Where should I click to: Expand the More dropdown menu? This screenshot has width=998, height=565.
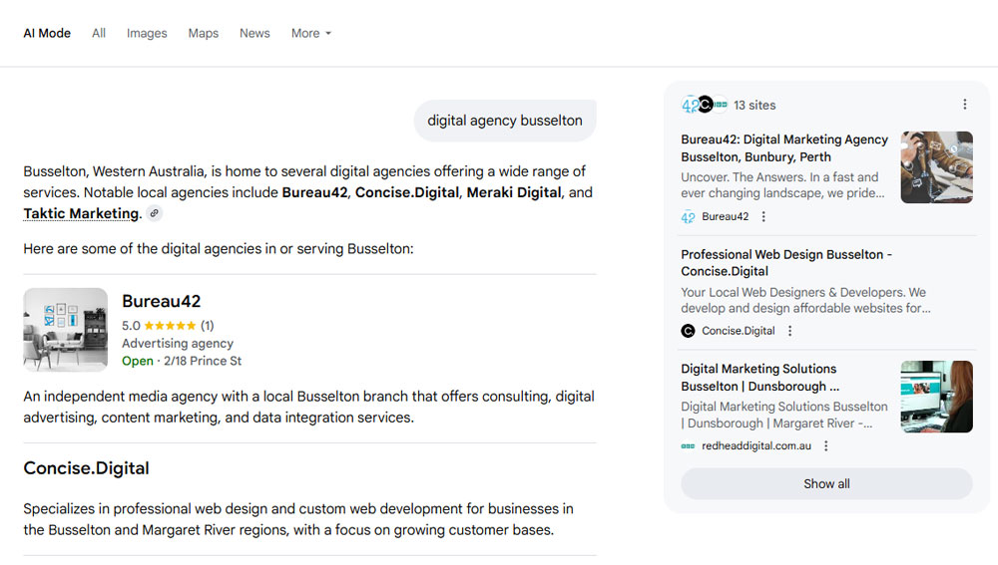pos(310,33)
